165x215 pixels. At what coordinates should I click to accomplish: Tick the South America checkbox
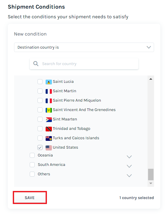pos(32,165)
